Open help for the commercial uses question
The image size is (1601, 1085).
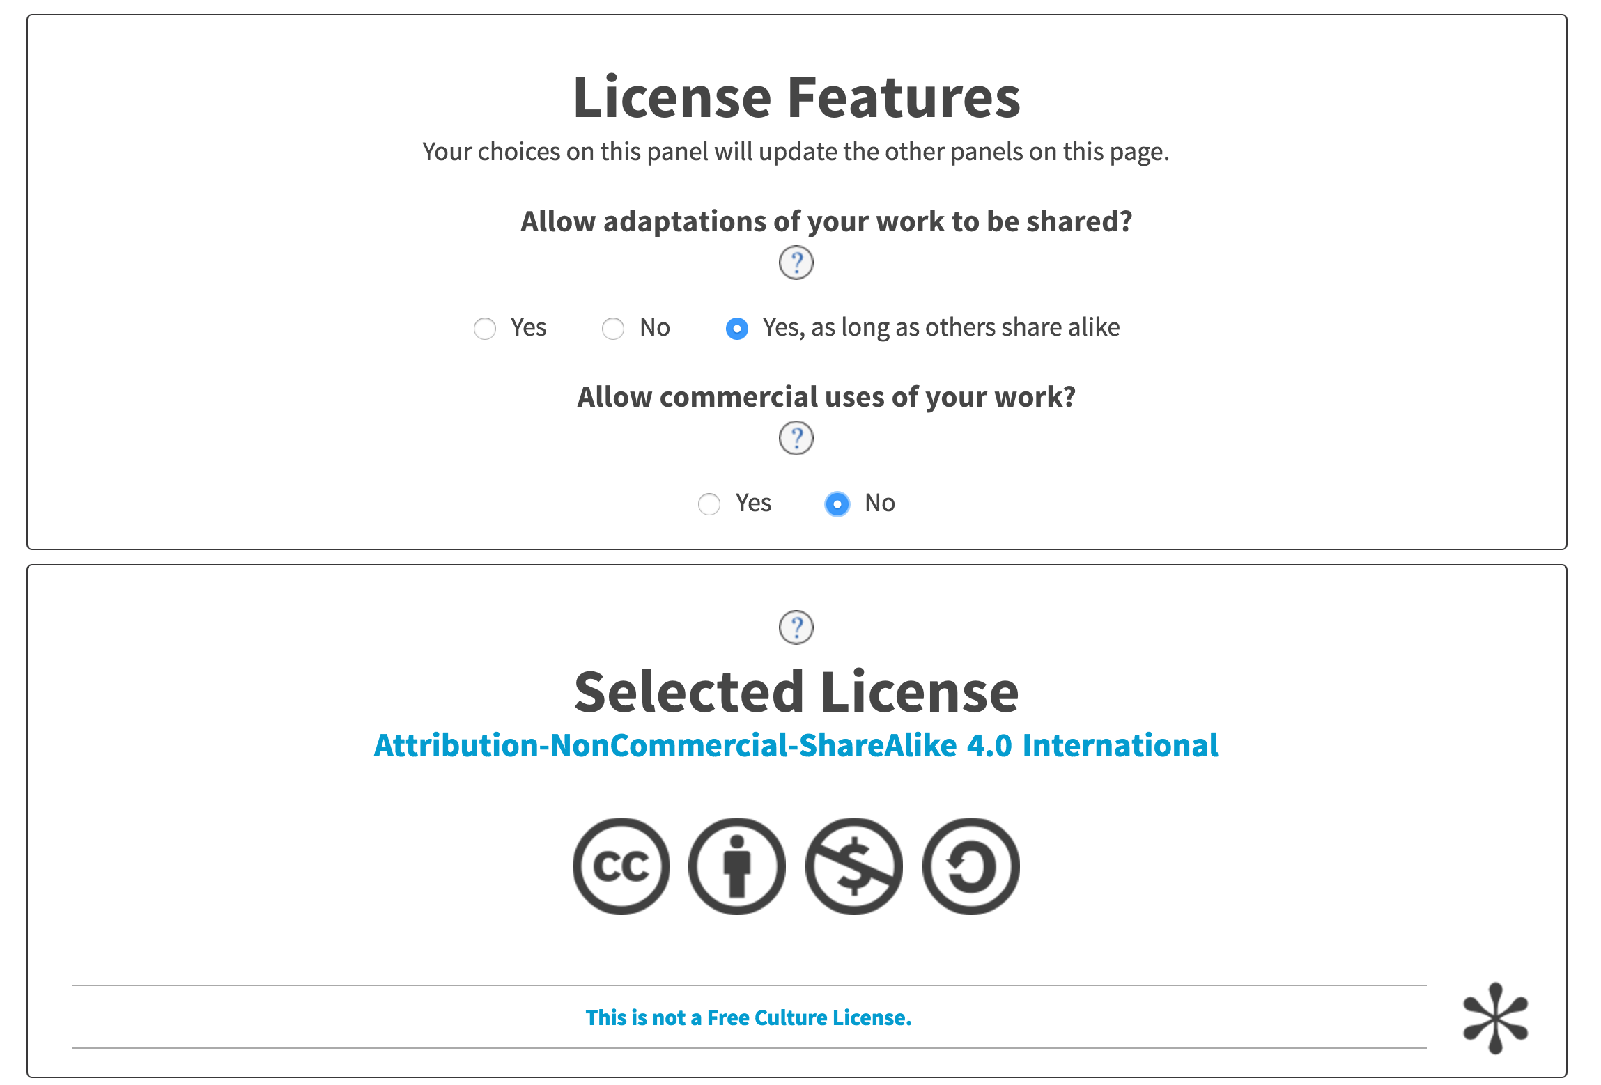pyautogui.click(x=796, y=438)
